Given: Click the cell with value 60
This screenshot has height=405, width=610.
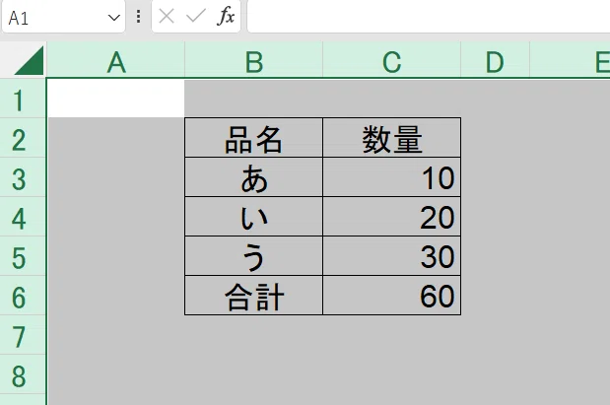Looking at the screenshot, I should (392, 296).
